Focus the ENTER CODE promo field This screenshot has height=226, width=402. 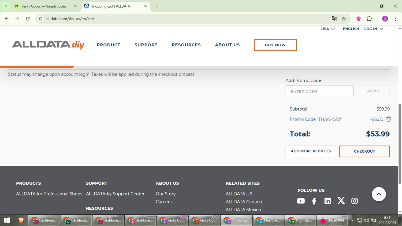click(319, 91)
